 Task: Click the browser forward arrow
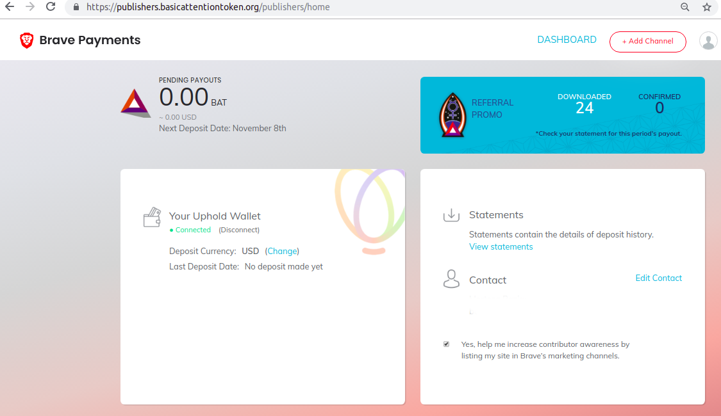(30, 7)
